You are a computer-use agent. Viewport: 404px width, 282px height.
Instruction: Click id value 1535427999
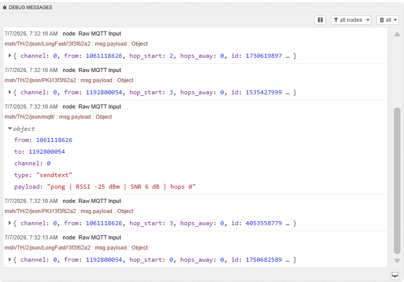coord(264,92)
